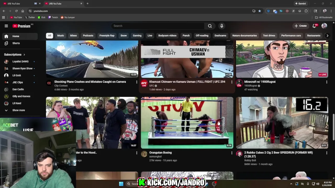The image size is (335, 188).
Task: Go to Chrome home page button
Action: 23,11
